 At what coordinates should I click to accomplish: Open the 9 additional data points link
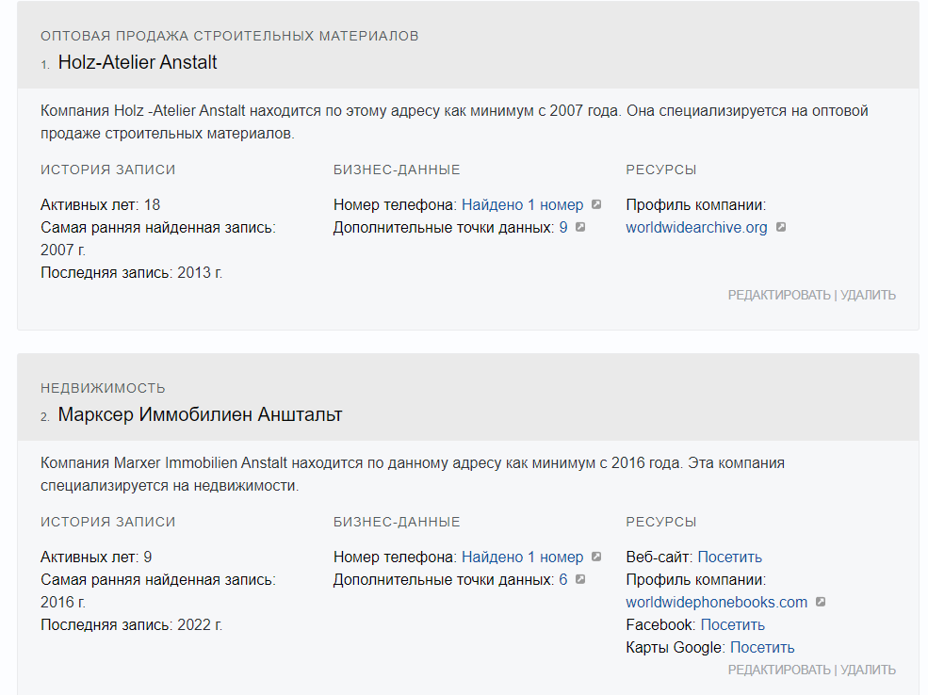click(x=563, y=227)
